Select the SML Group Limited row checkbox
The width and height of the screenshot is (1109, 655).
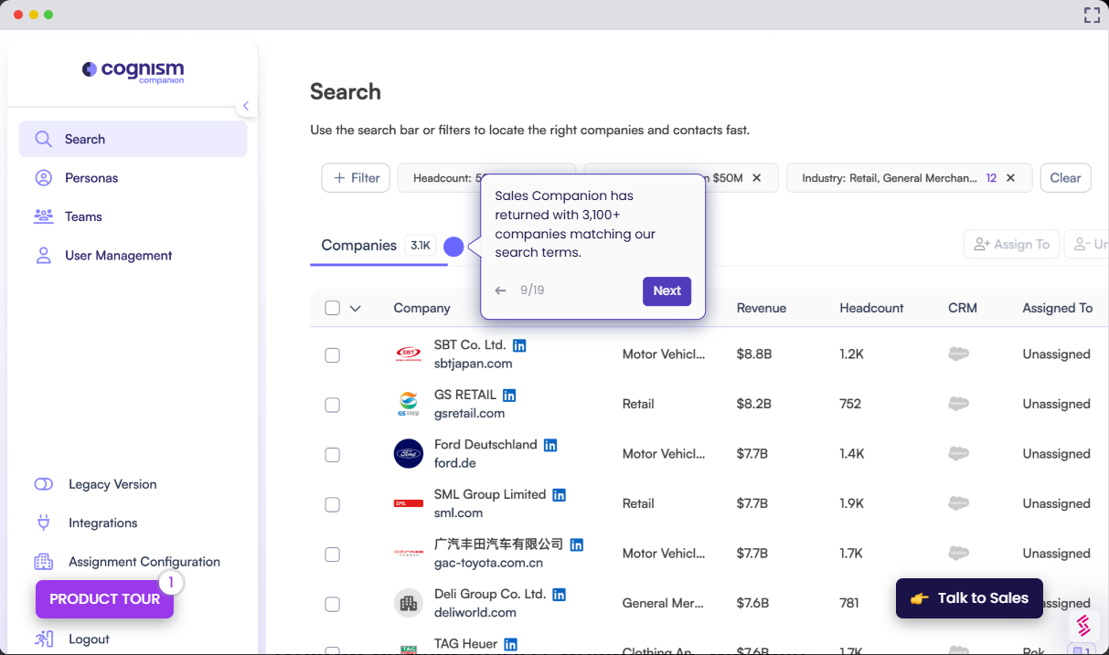(333, 504)
